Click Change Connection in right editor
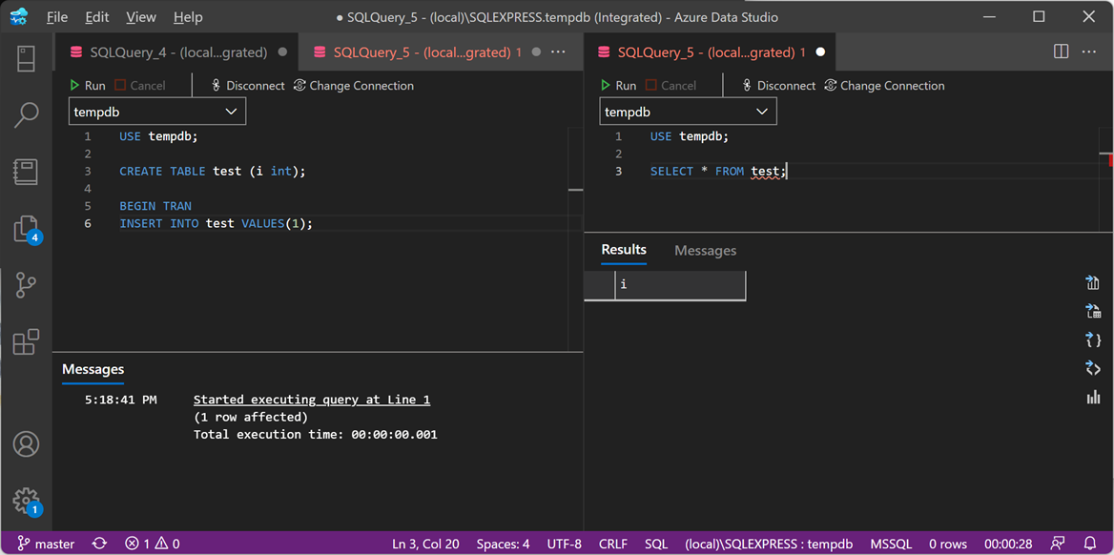This screenshot has height=555, width=1114. pyautogui.click(x=884, y=85)
